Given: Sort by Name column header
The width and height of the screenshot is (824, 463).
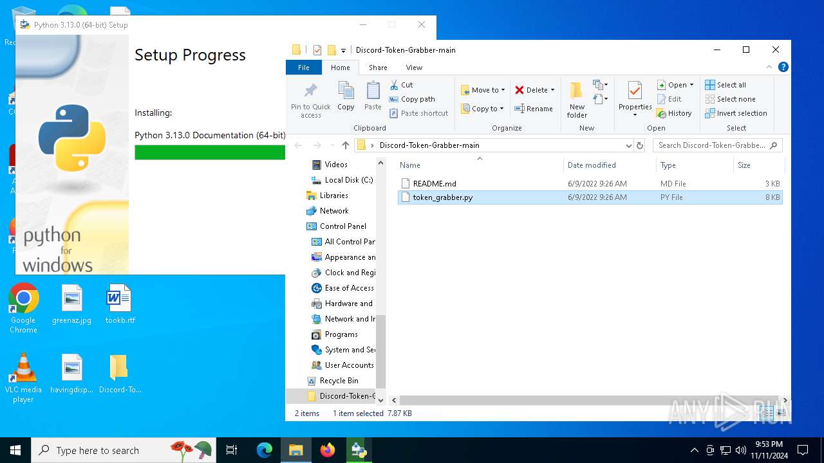Looking at the screenshot, I should (480, 165).
